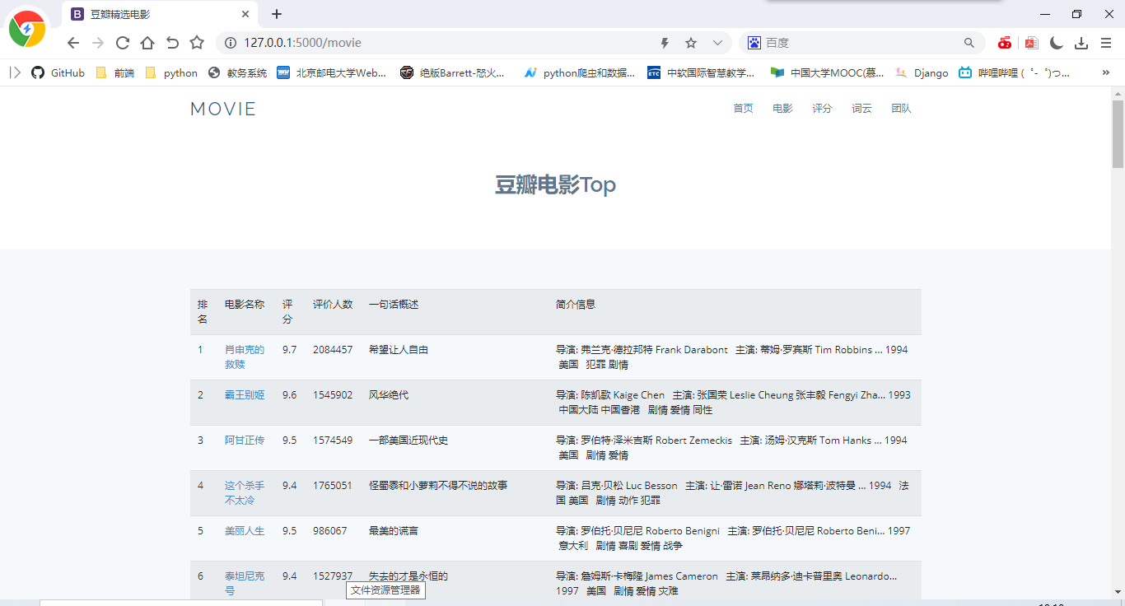Go to 团队 in site navigation
Screen dimensions: 1125x606
[x=901, y=109]
